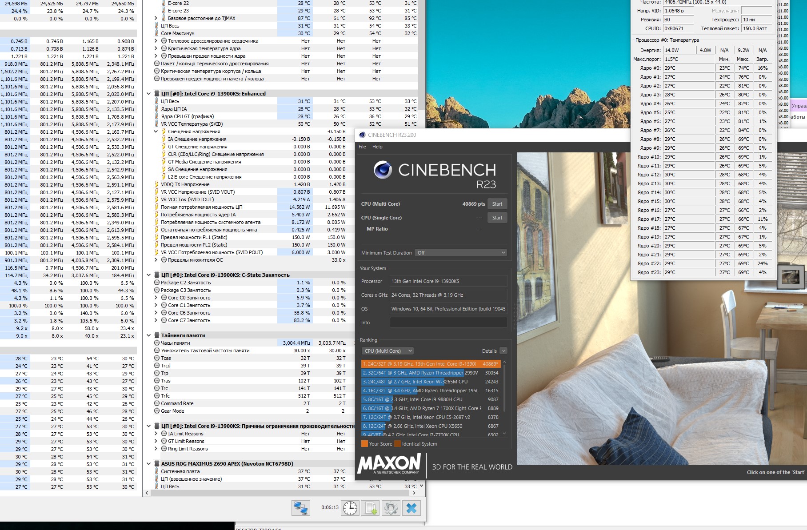
Task: Click the 40869 pts multi core score
Action: click(x=474, y=204)
